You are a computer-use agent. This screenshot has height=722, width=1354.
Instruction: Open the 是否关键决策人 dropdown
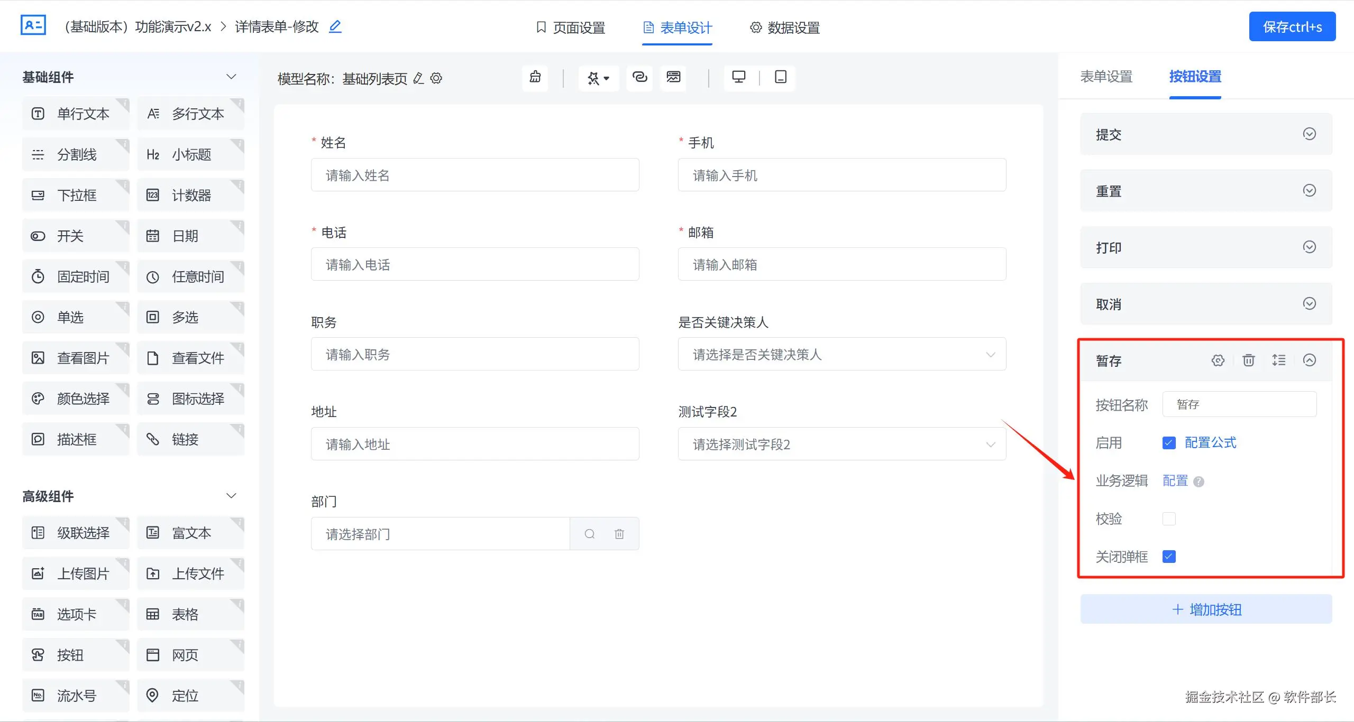point(841,354)
